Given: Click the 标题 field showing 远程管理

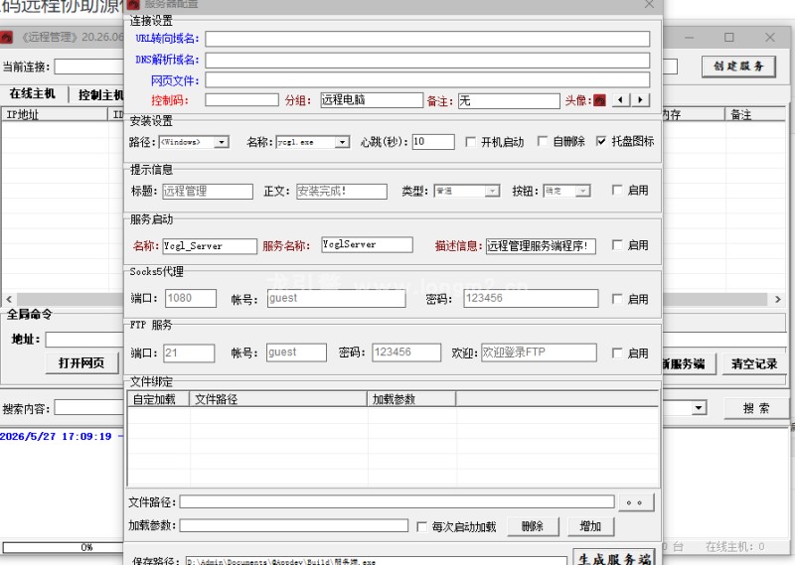Looking at the screenshot, I should coord(208,191).
